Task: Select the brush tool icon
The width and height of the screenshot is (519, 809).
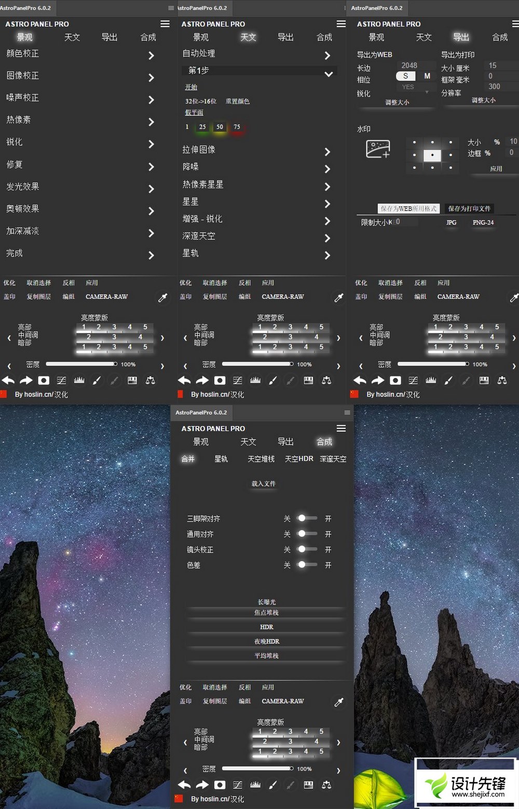Action: [96, 380]
